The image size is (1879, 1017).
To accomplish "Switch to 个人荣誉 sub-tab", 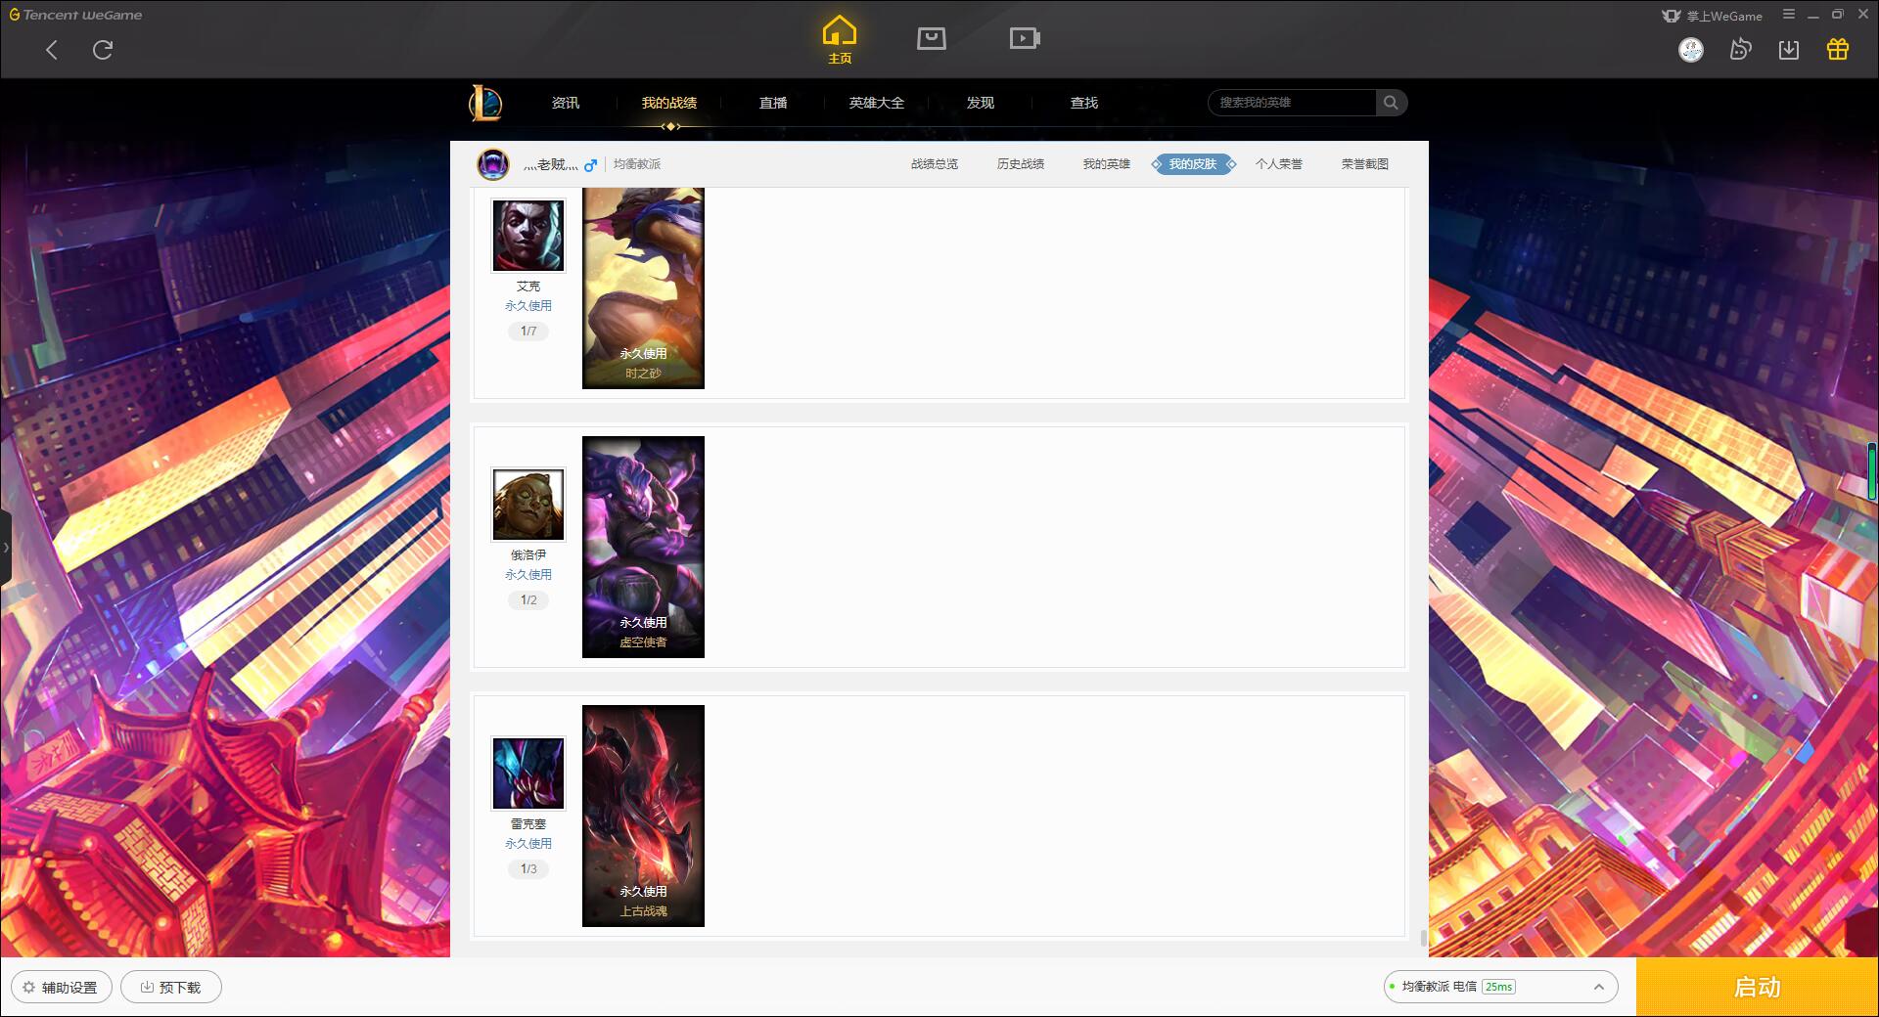I will 1279,164.
